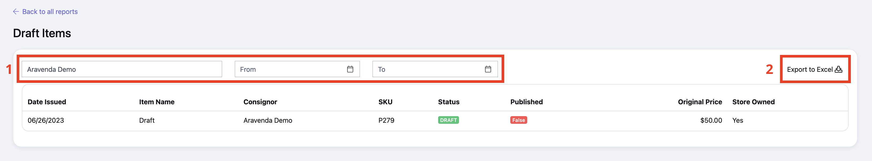Sort by Published column header

click(x=526, y=102)
